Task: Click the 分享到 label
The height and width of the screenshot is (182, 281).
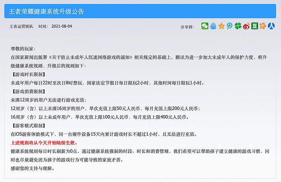Action: tap(188, 27)
